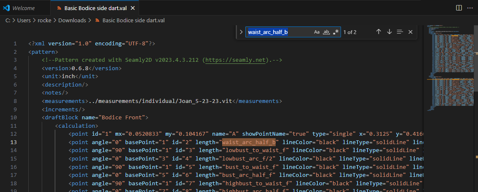Click encoding="UTF-8" on line 1
This screenshot has width=478, height=192.
pyautogui.click(x=122, y=43)
